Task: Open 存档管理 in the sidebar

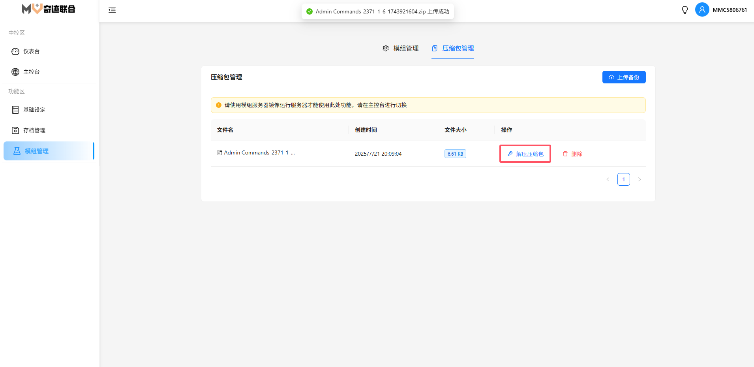Action: (34, 130)
